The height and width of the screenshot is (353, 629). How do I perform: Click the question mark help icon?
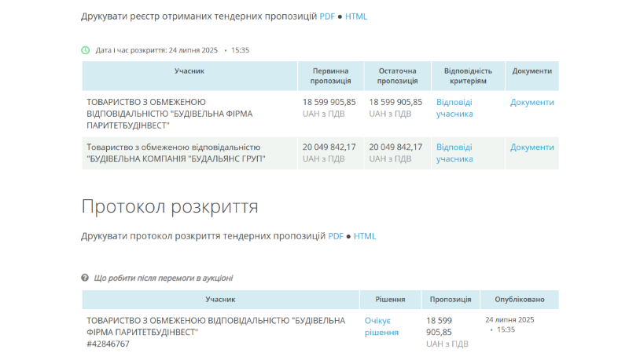coord(85,278)
